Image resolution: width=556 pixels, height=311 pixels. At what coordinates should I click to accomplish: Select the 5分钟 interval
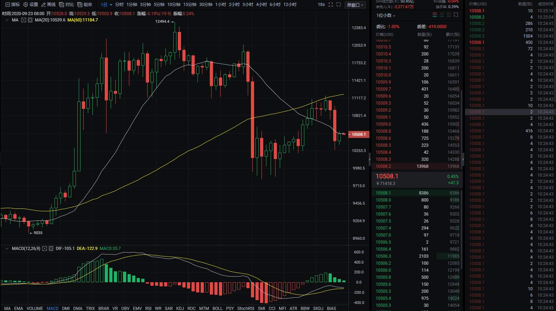[x=159, y=5]
